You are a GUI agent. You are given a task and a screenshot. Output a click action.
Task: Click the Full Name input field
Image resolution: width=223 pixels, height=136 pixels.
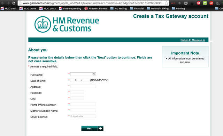[83, 74]
